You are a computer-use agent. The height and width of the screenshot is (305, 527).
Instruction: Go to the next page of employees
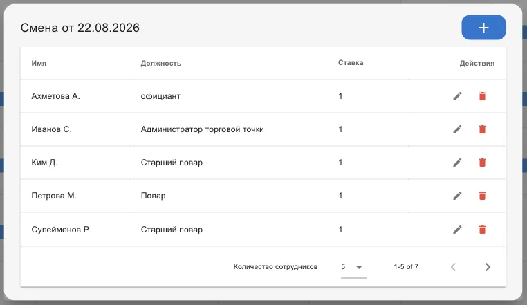point(488,267)
